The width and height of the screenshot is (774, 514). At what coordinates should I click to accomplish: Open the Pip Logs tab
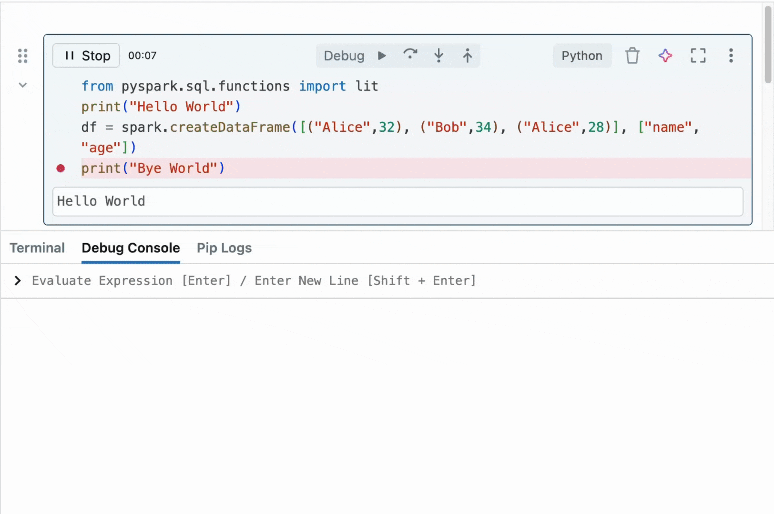pos(224,248)
